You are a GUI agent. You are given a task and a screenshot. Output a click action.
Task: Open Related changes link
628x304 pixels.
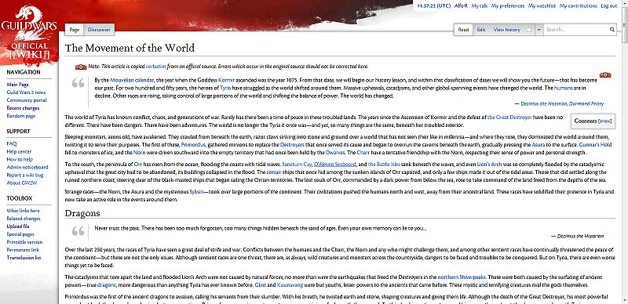pos(24,219)
